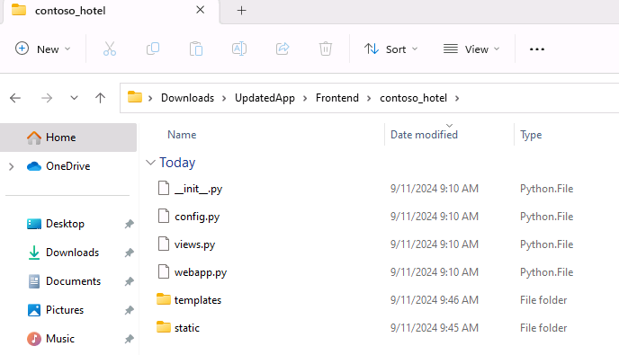
Task: Expand chevron after Downloads breadcrumb
Action: [x=224, y=98]
